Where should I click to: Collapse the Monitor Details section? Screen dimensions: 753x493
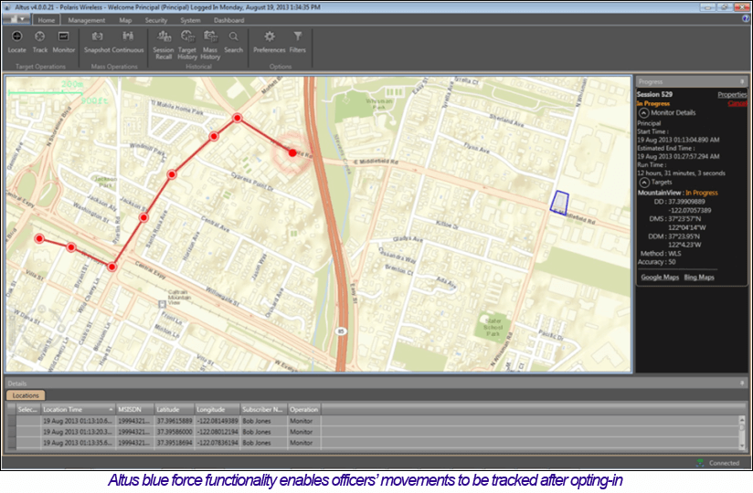click(643, 113)
